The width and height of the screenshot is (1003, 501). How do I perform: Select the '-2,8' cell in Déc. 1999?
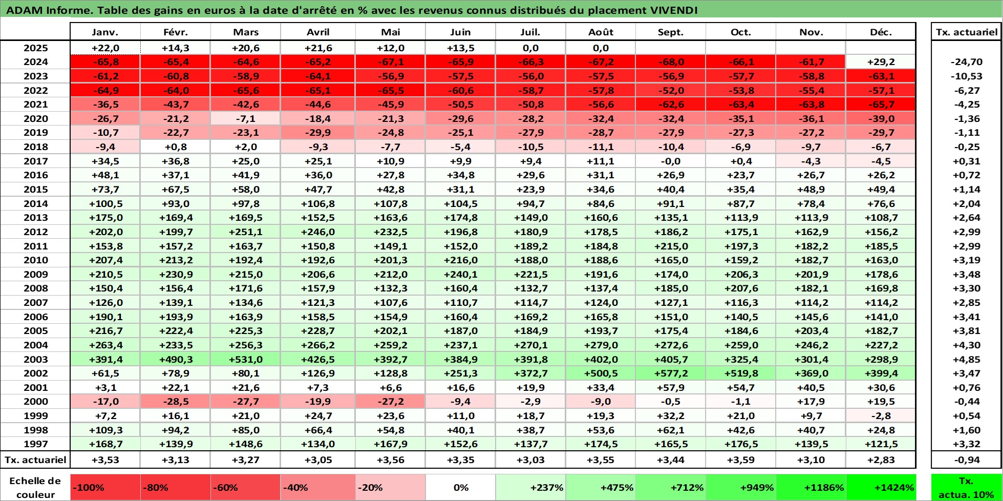[881, 416]
